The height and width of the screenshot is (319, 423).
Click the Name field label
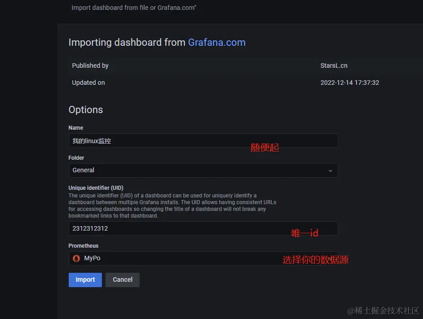point(75,128)
